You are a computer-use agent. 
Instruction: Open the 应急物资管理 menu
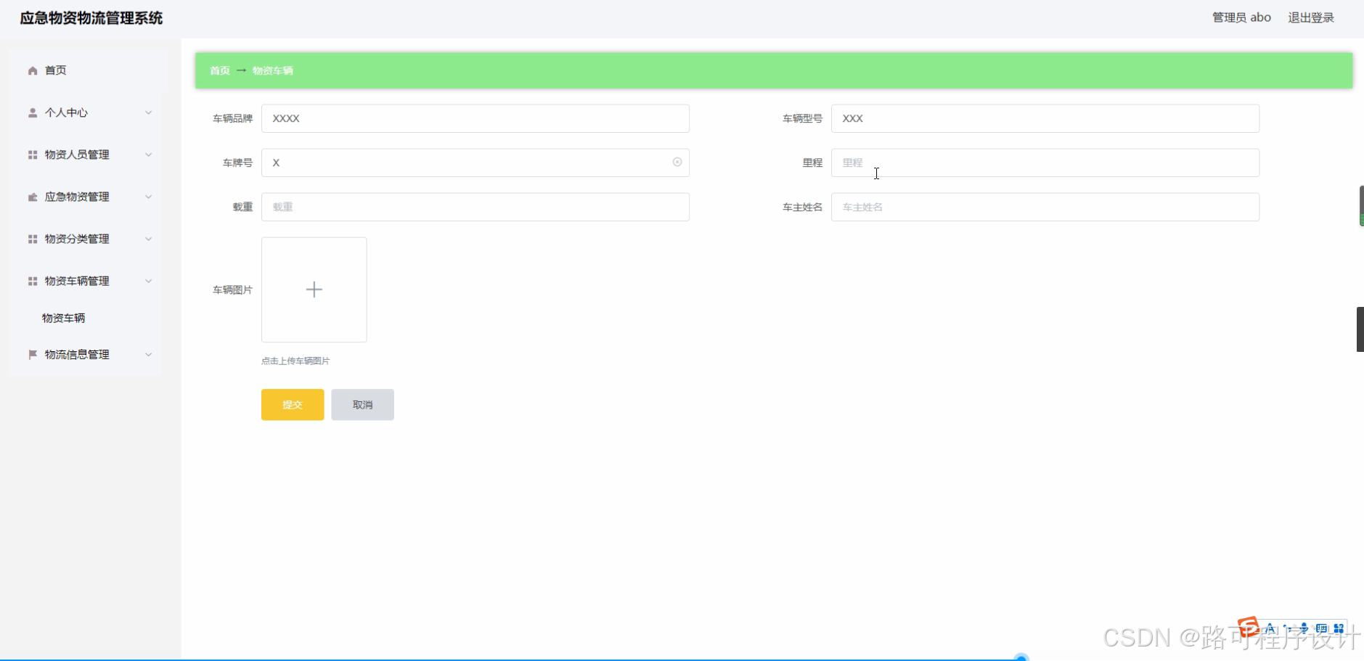[86, 197]
